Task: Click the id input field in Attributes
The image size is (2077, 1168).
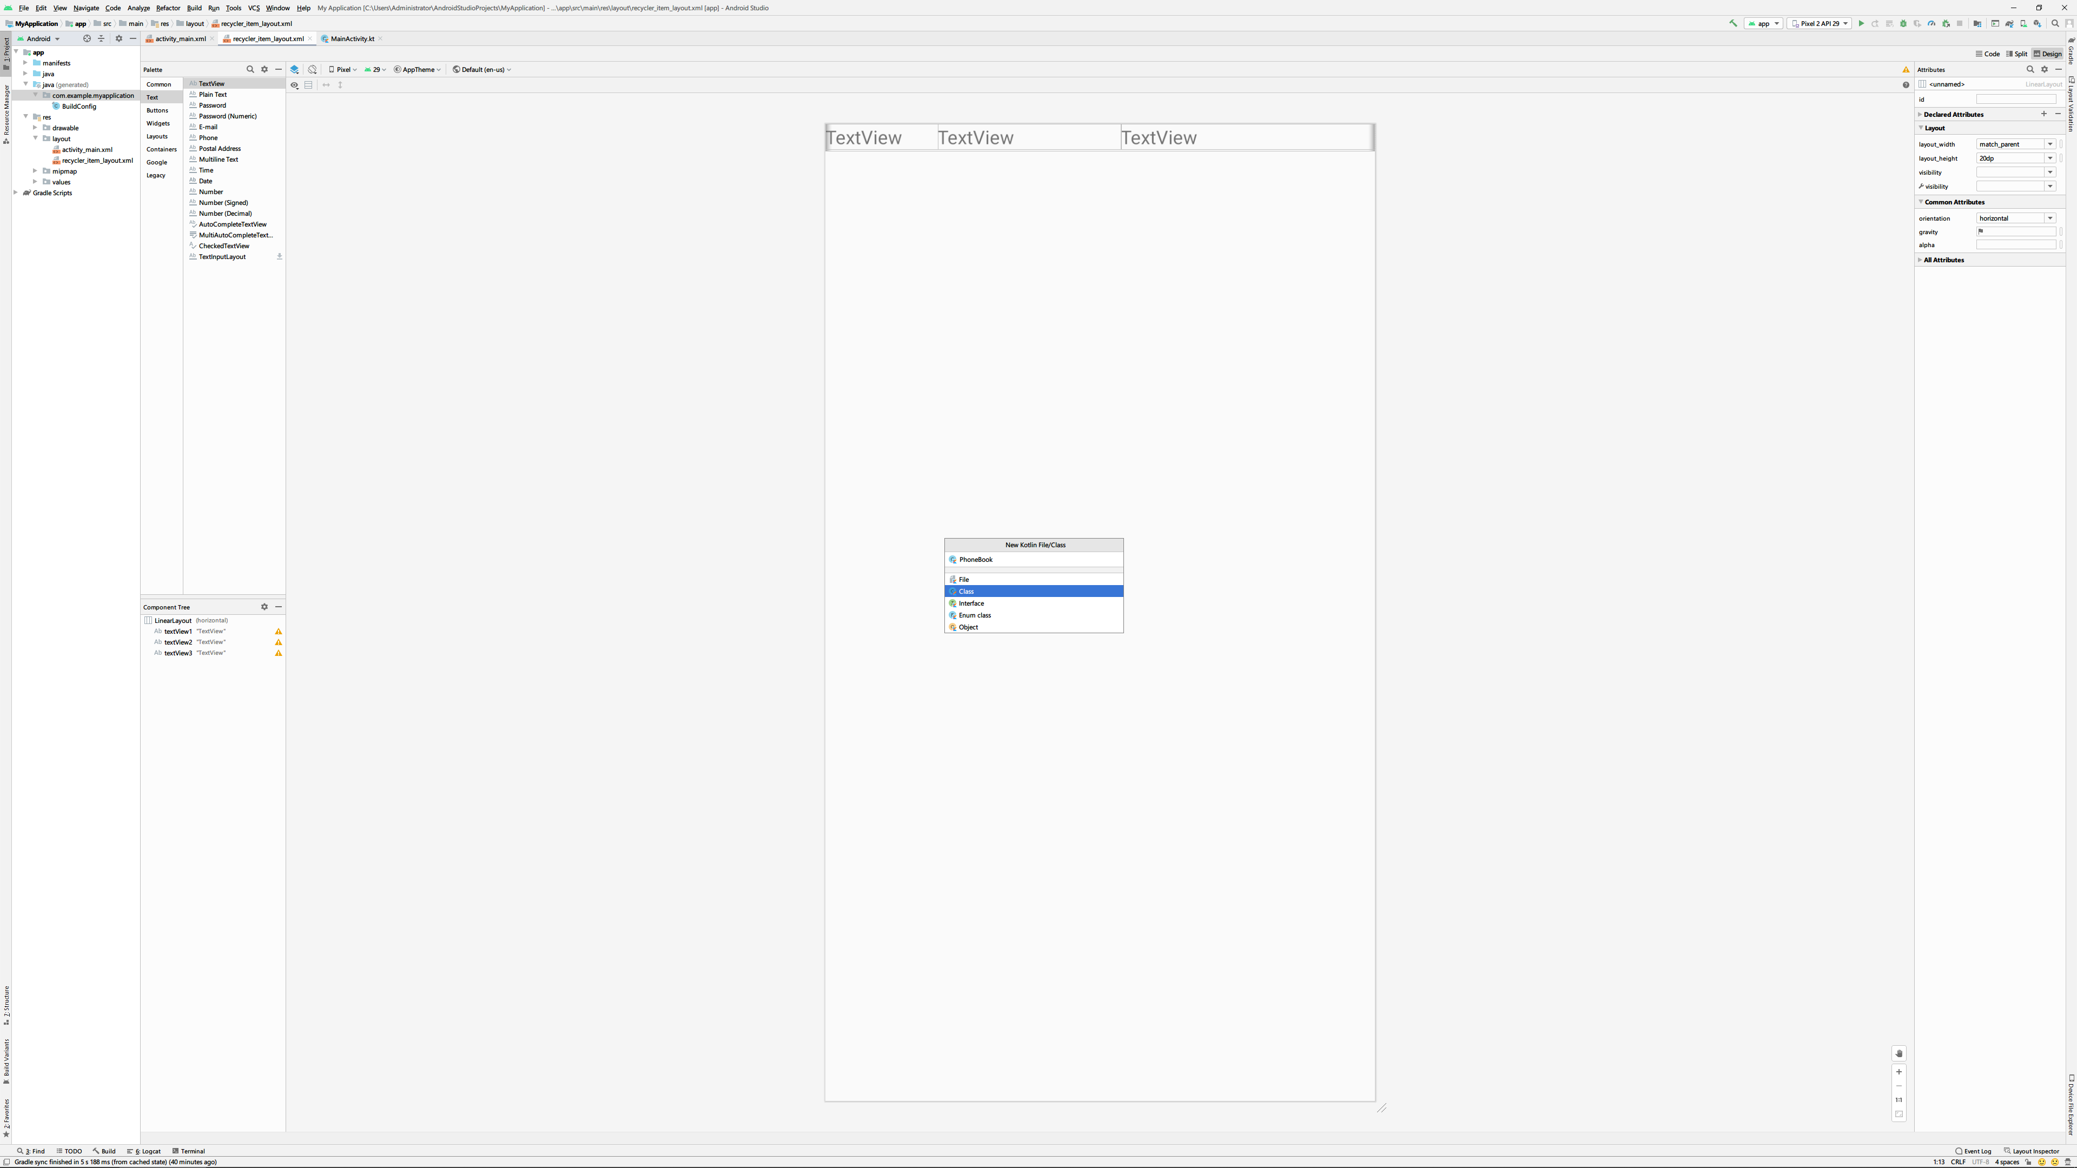Action: [2016, 99]
